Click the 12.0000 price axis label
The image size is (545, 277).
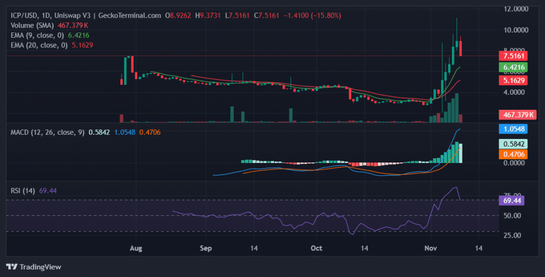coord(516,9)
